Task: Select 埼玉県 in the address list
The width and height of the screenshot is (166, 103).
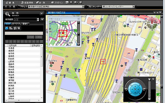Action: click(11, 75)
